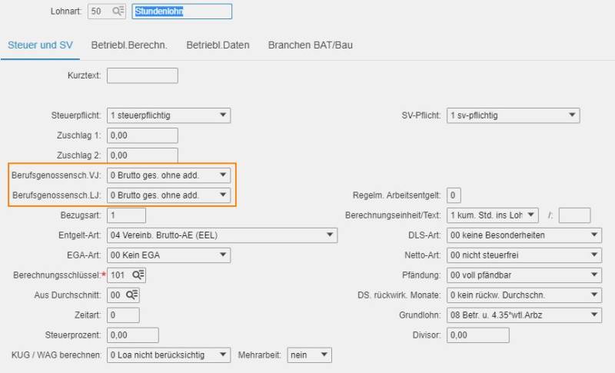Click the empty field after Berechnungseinheit slash
Image resolution: width=615 pixels, height=373 pixels.
coord(574,215)
